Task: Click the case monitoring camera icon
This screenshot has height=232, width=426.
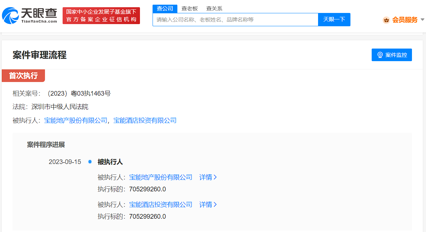Action: [380, 55]
